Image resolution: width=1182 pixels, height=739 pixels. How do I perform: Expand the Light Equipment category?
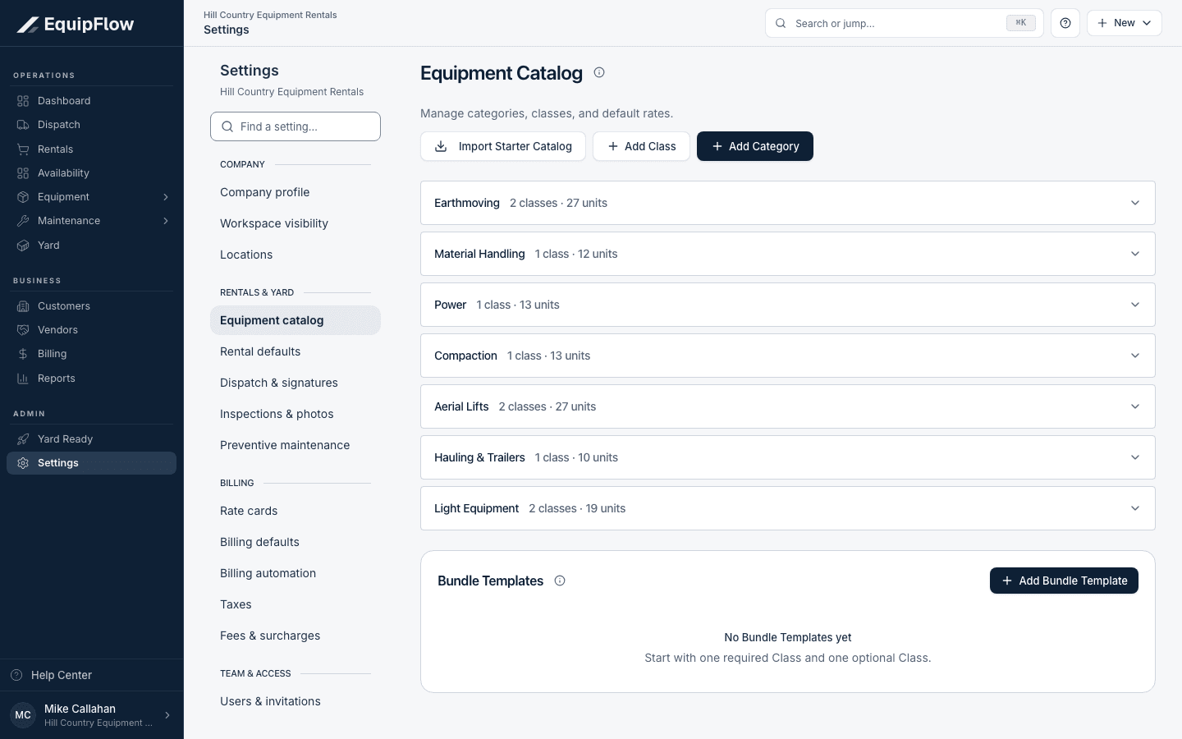click(788, 508)
